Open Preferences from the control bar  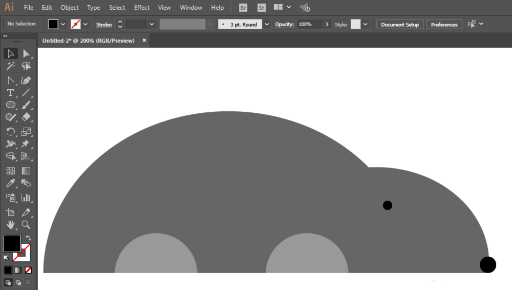(444, 25)
